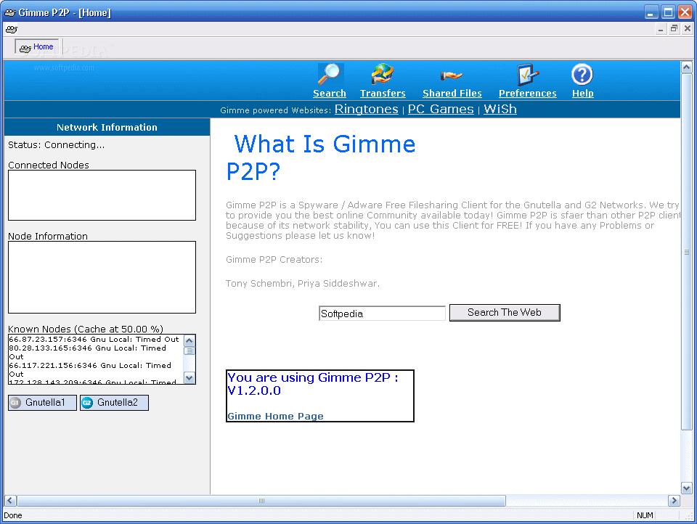Screen dimensions: 697x524
Task: Open the Help link
Action: pos(583,94)
